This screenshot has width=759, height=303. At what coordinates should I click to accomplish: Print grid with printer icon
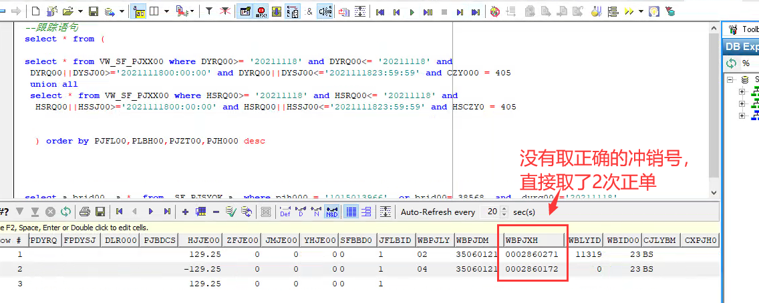point(85,211)
